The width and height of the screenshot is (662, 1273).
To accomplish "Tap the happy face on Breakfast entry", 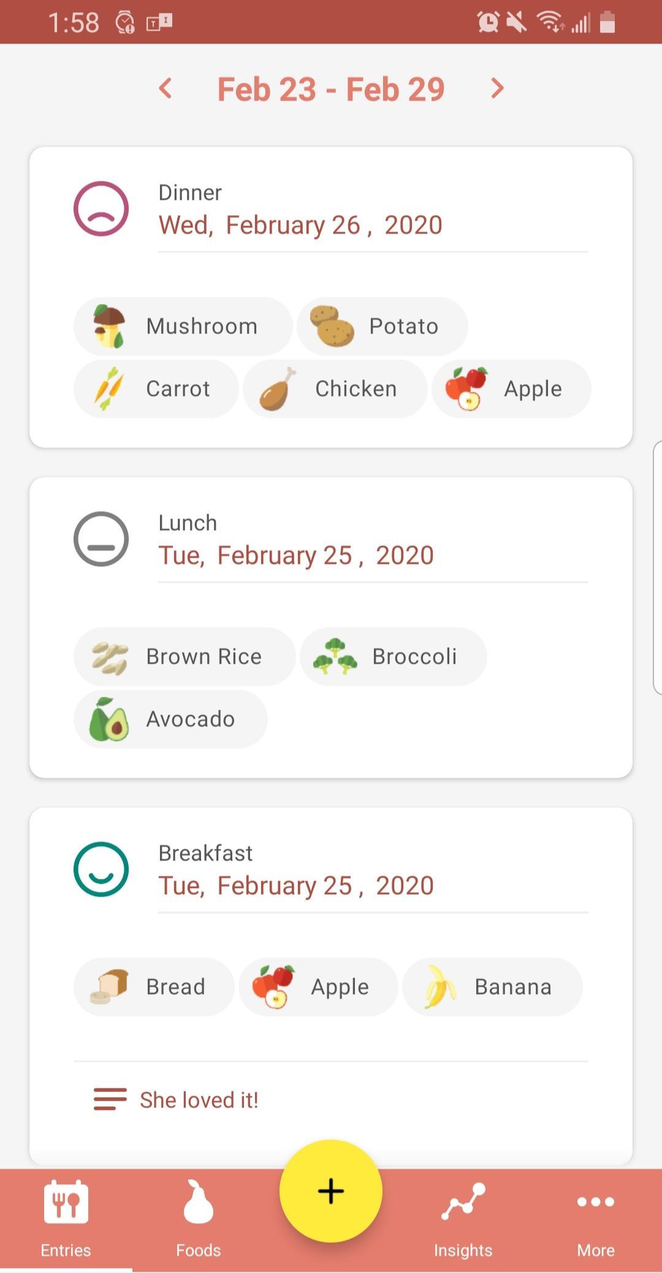I will point(101,869).
